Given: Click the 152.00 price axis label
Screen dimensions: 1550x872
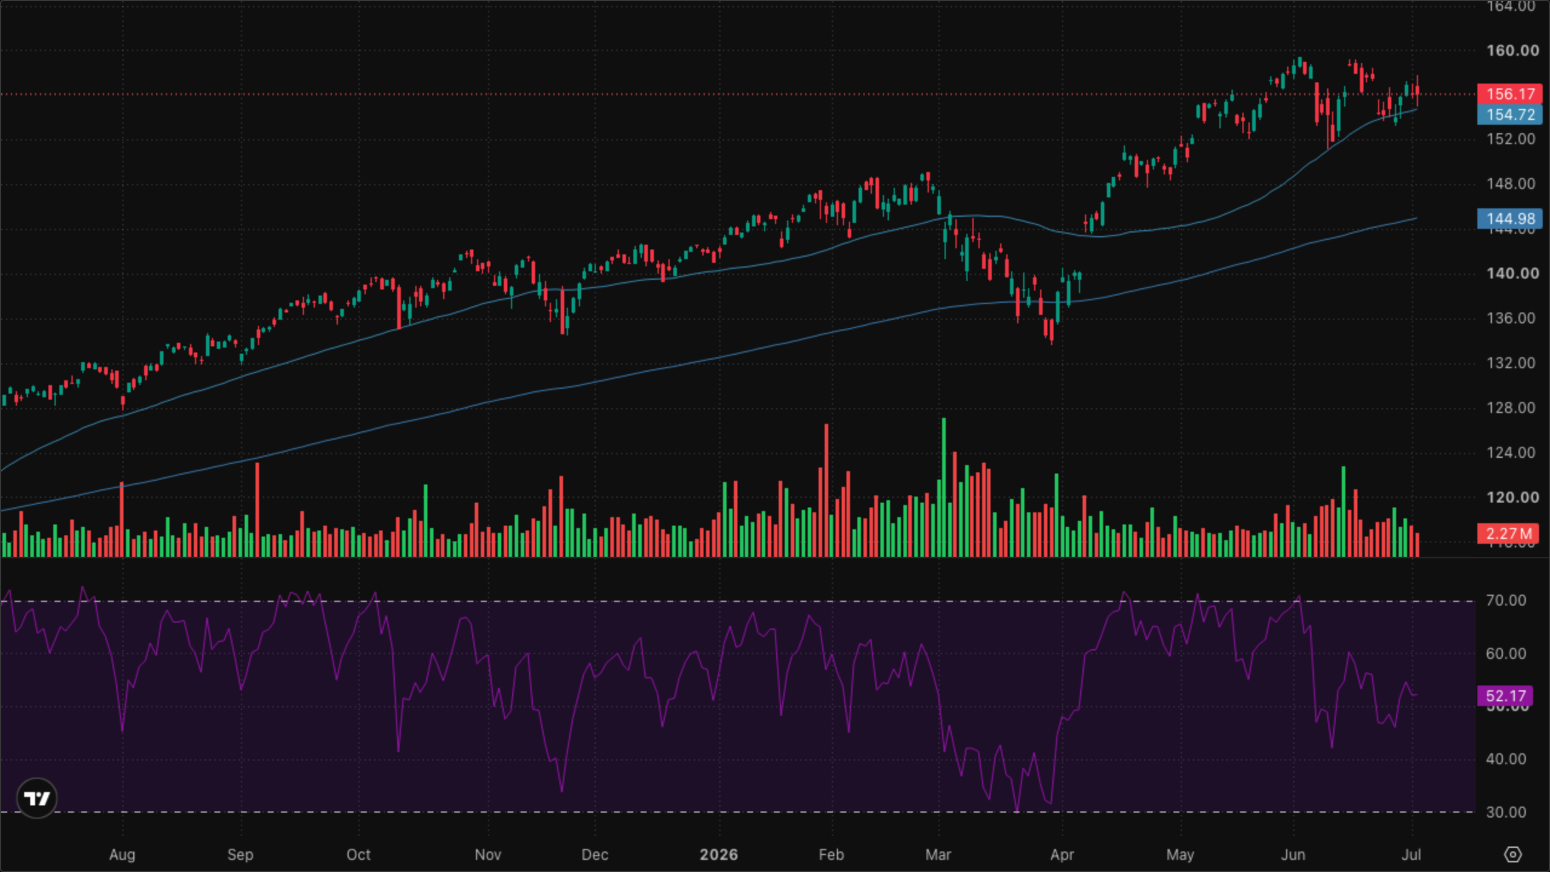Looking at the screenshot, I should (x=1511, y=139).
